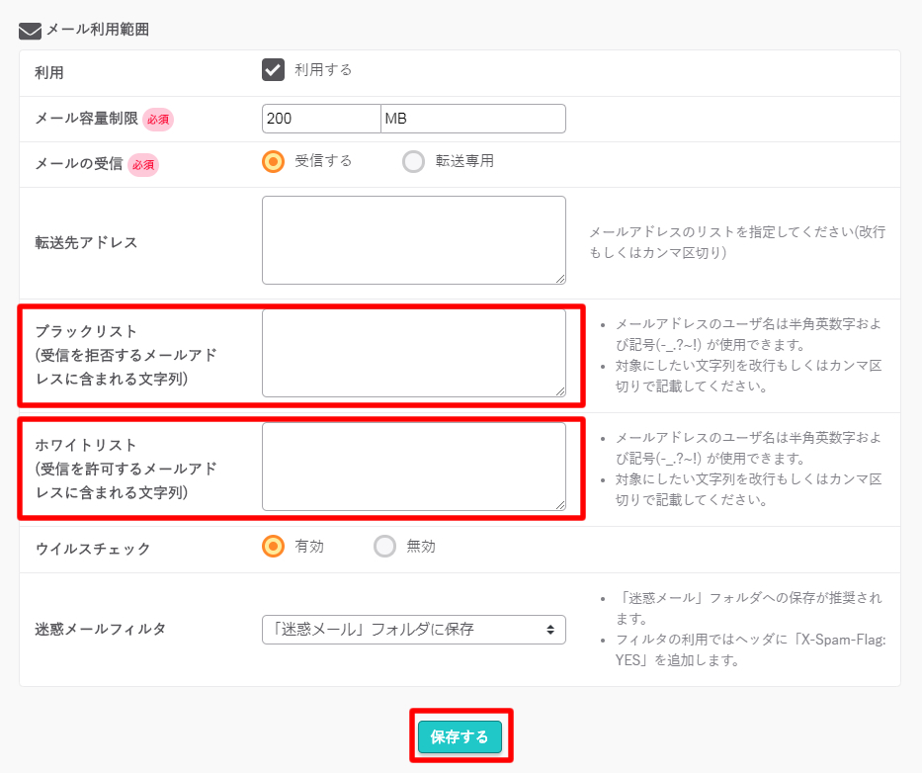The width and height of the screenshot is (922, 773).
Task: Click into the 転送先アドレス textarea
Action: pos(413,240)
